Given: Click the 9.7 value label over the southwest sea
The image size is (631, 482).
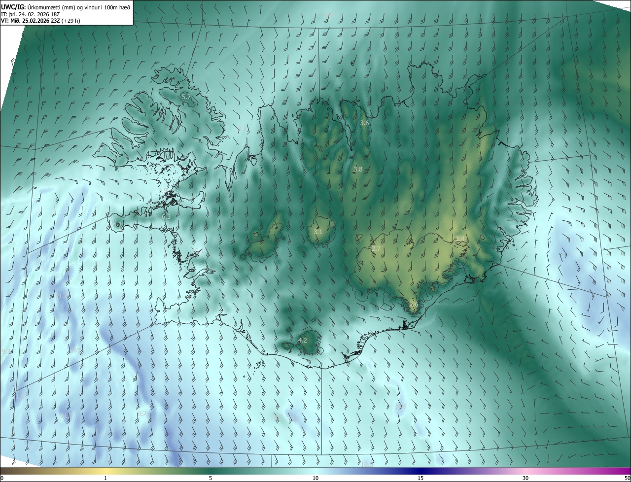Looking at the screenshot, I should pyautogui.click(x=142, y=414).
